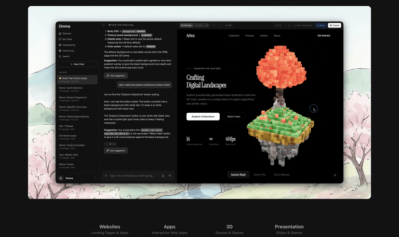Open Search in sidebar
The height and width of the screenshot is (237, 399).
click(x=64, y=56)
